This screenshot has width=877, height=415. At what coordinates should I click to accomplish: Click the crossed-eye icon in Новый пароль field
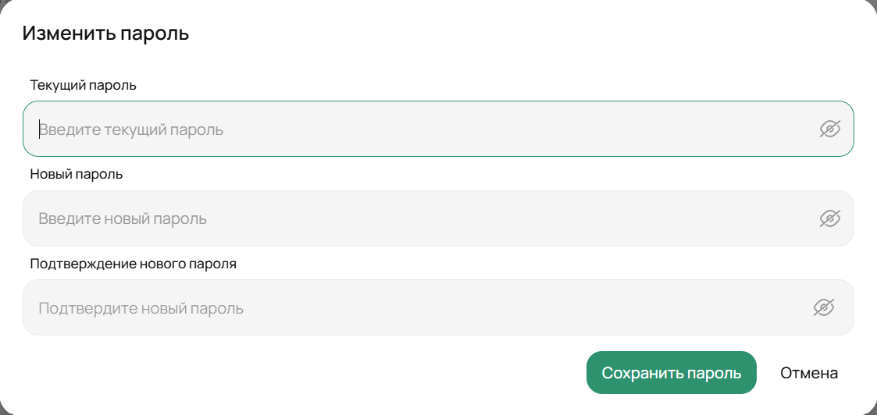tap(829, 218)
